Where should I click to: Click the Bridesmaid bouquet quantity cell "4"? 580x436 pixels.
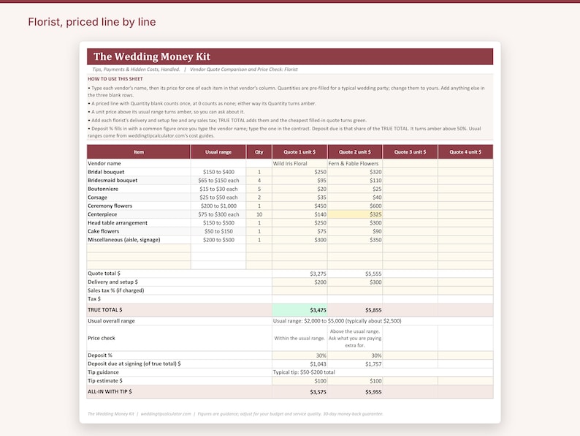click(259, 181)
